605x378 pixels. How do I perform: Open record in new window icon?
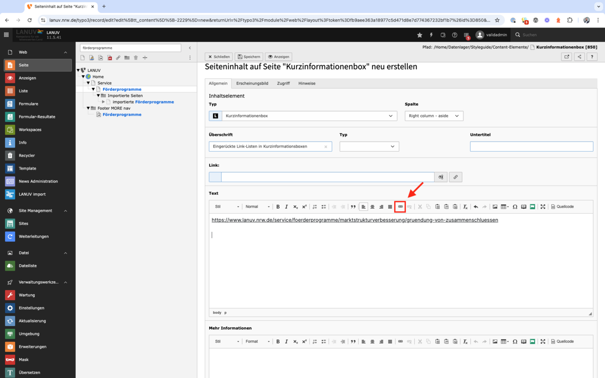coord(567,57)
